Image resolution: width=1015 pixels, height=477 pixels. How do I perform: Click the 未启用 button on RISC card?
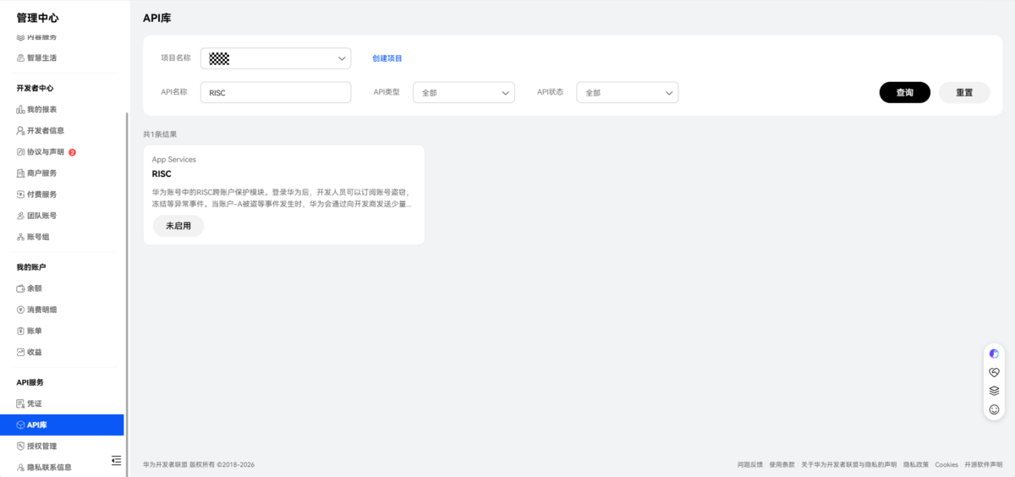click(178, 226)
